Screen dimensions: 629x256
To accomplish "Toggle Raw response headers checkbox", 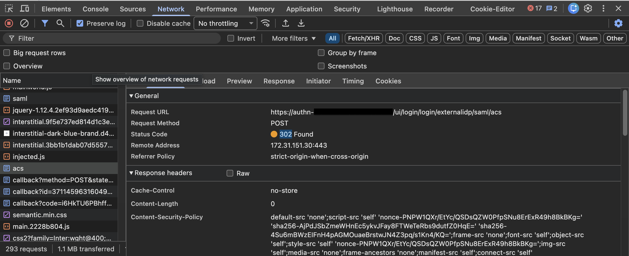I will click(230, 173).
